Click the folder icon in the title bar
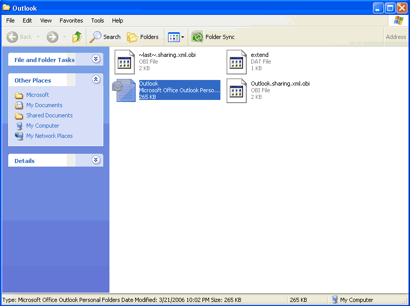Viewport: 410px width, 306px height. (6, 8)
